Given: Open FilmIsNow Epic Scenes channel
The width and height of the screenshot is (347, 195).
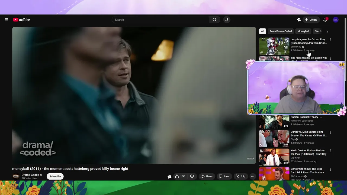Looking at the screenshot, I should 302,121.
